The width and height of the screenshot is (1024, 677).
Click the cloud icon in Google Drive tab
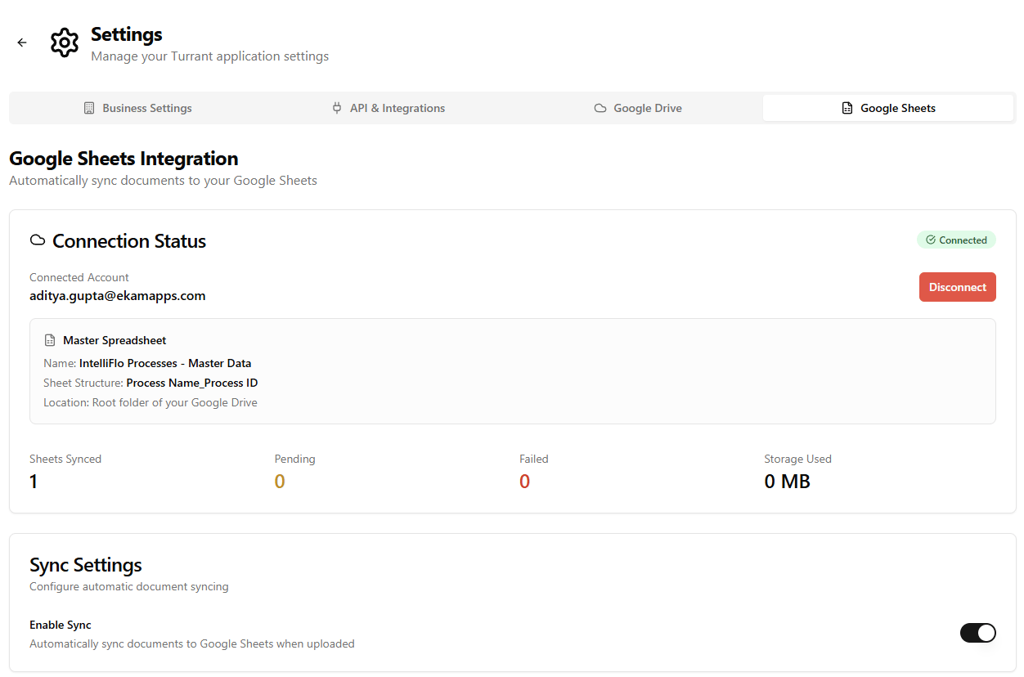click(600, 108)
